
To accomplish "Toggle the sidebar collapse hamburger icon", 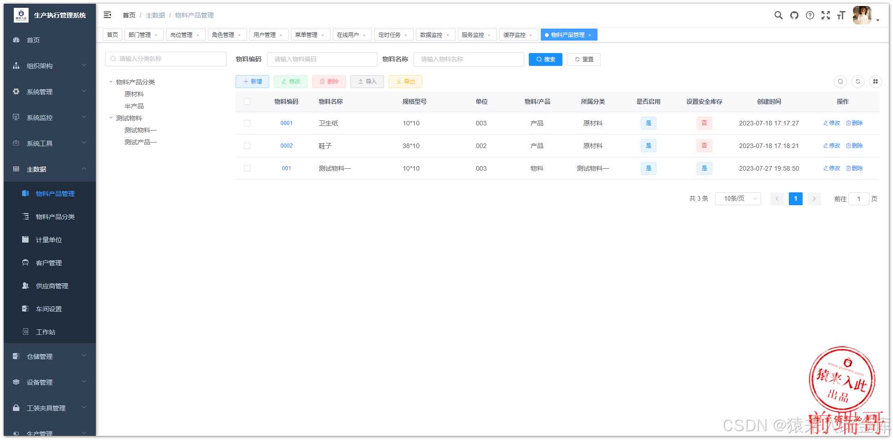I will pyautogui.click(x=107, y=15).
